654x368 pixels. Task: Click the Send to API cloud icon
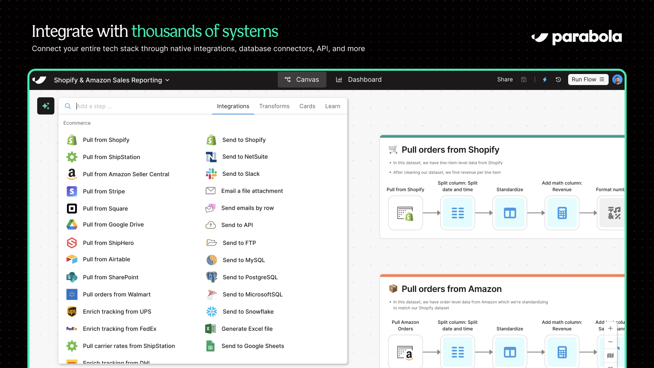[211, 225]
